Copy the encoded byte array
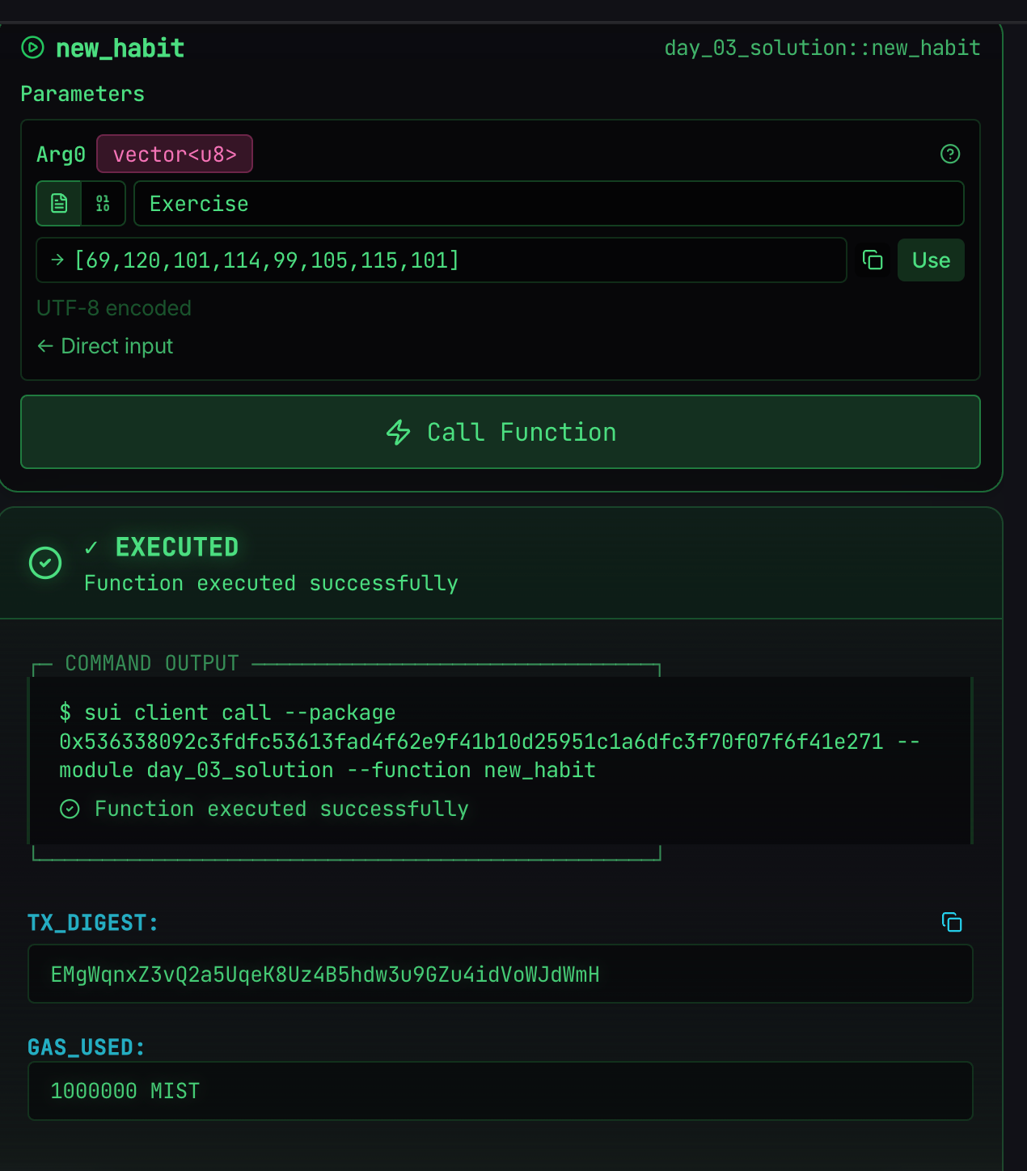Viewport: 1027px width, 1171px height. [x=872, y=260]
